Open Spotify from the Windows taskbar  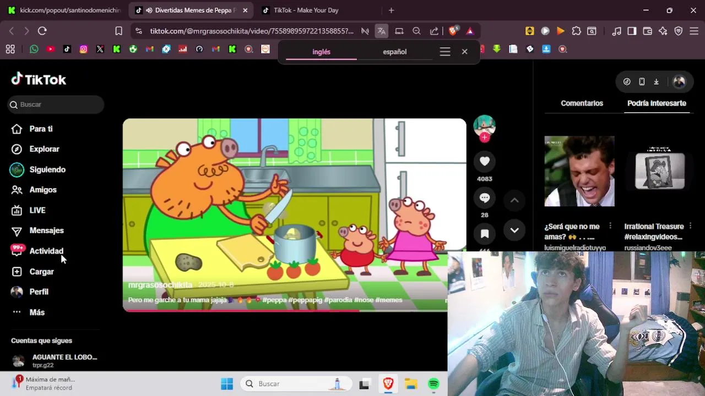pyautogui.click(x=433, y=384)
